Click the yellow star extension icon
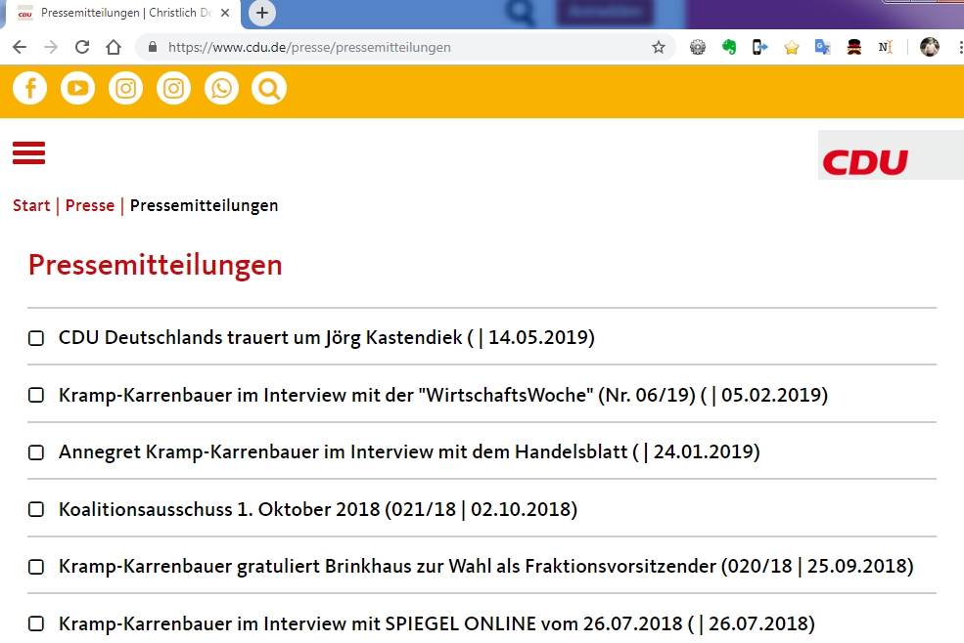Viewport: 964px width, 643px height. point(791,47)
